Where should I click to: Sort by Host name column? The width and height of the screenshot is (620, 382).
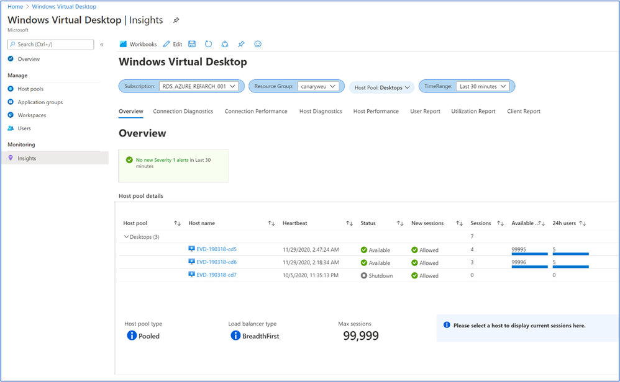click(x=271, y=223)
